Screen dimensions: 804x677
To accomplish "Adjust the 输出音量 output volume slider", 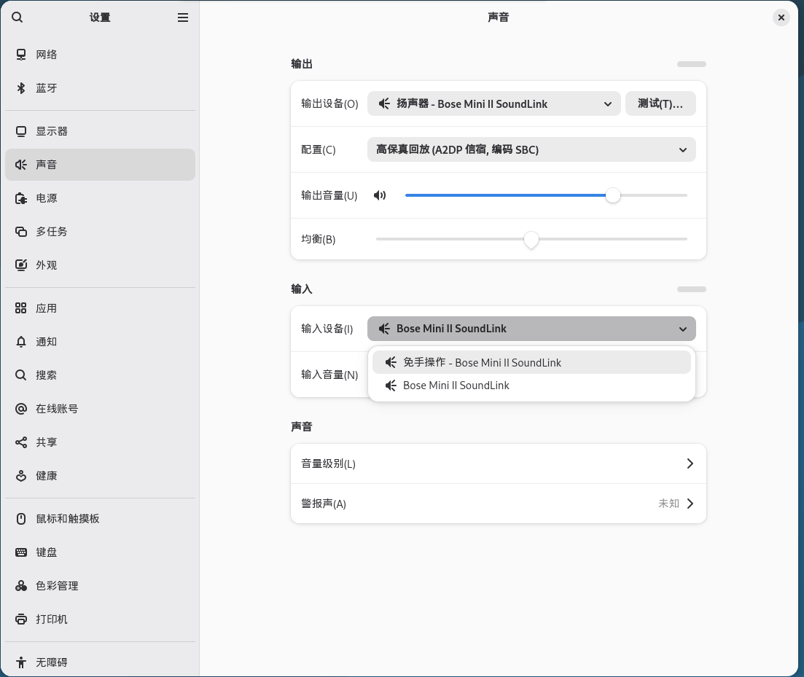I will point(546,195).
